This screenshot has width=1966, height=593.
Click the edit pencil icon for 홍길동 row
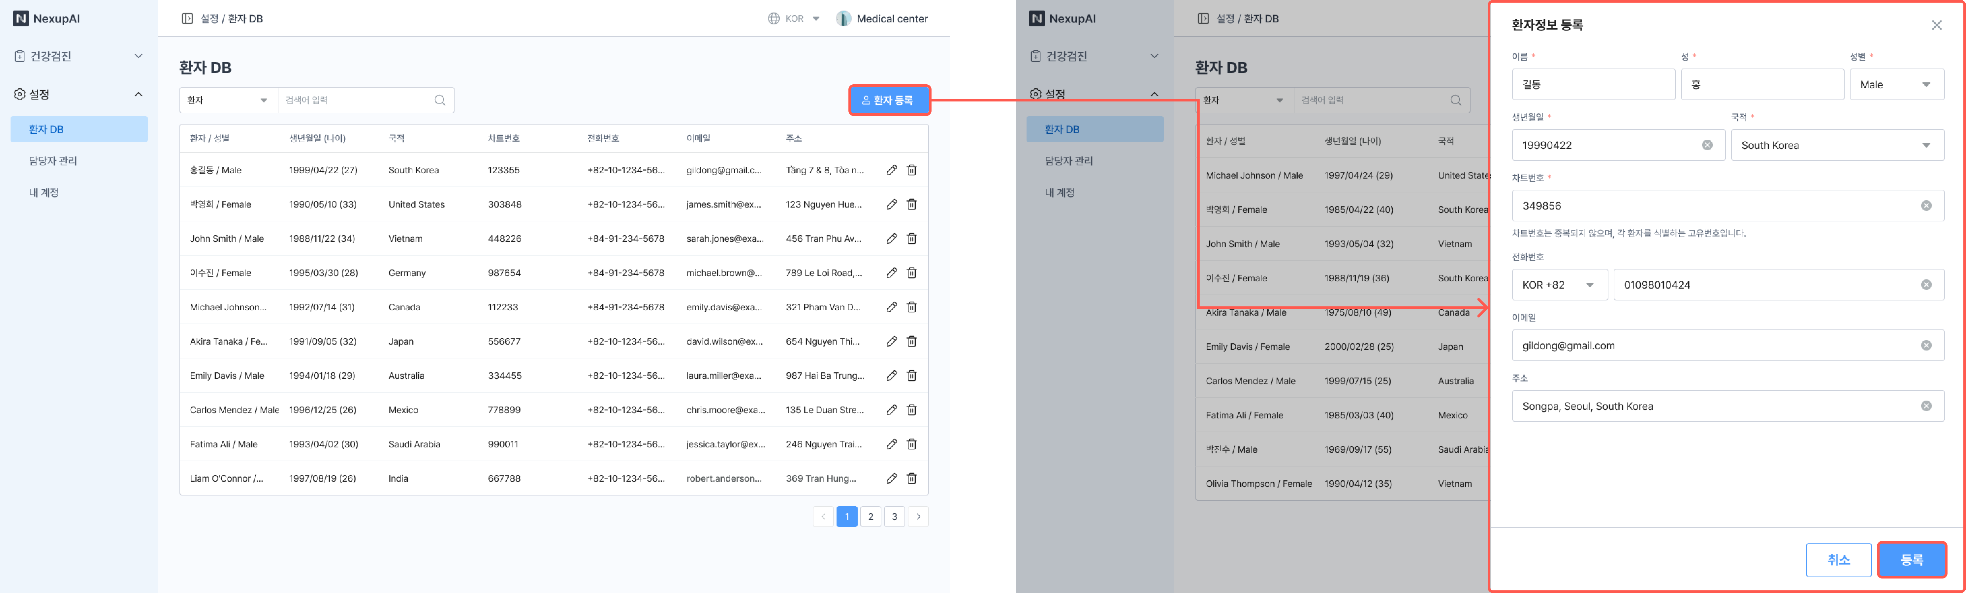(x=891, y=170)
